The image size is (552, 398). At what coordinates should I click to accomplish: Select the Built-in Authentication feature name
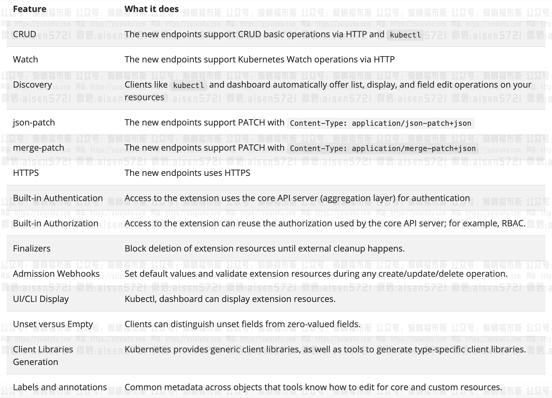point(58,198)
